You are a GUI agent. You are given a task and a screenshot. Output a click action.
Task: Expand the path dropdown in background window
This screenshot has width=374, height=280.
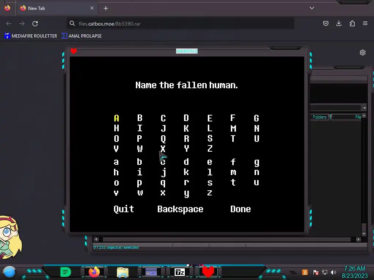[365, 108]
